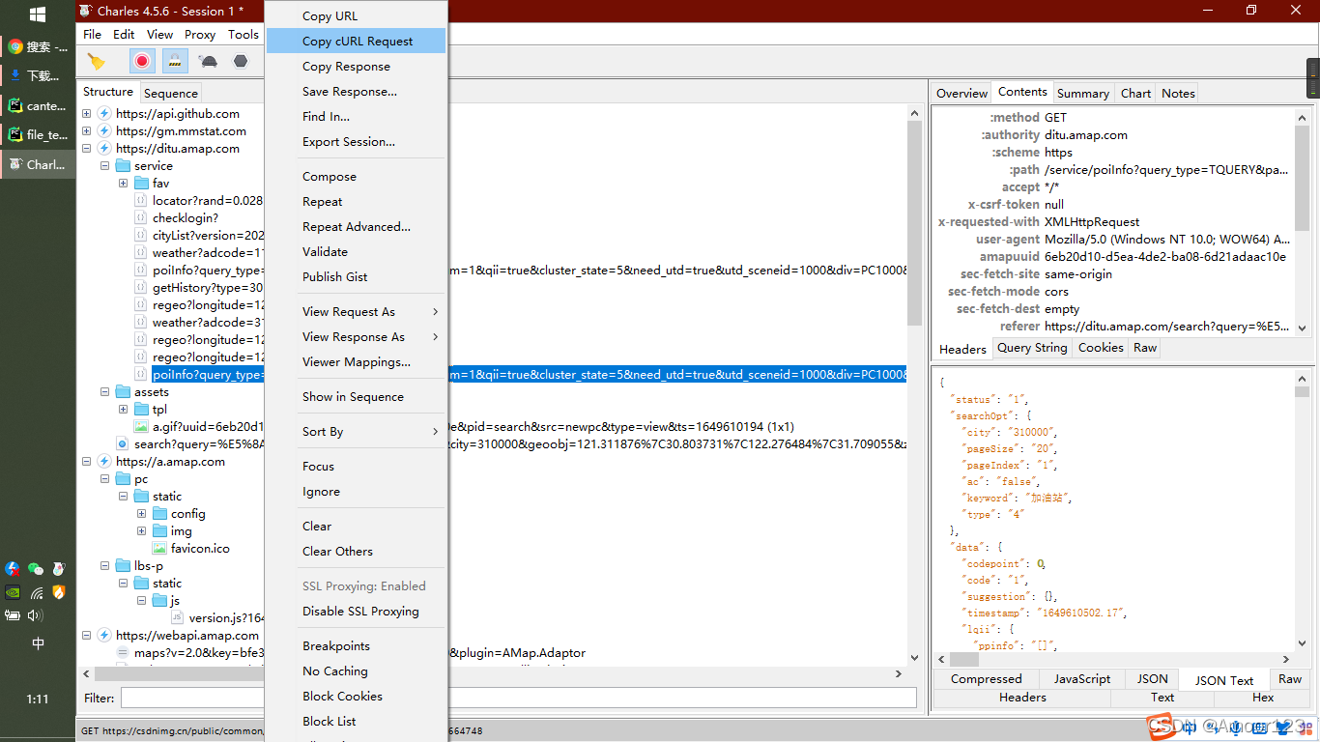The height and width of the screenshot is (742, 1320).
Task: Click the tree vertical scrollbar thumb
Action: click(x=914, y=224)
